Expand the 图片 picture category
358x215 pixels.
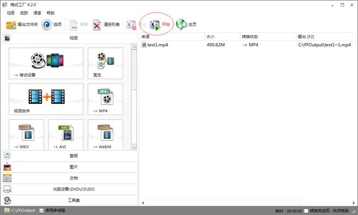point(70,167)
